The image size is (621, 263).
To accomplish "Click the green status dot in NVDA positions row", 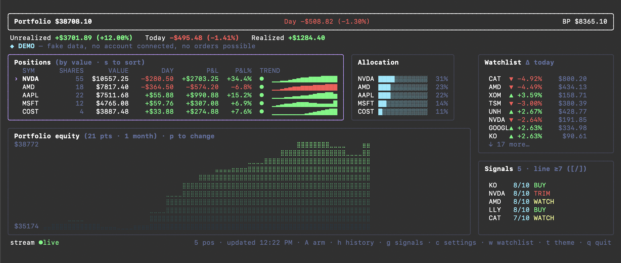I will [262, 79].
